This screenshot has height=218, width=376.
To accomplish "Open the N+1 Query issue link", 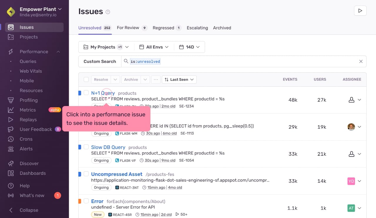I will 103,93.
